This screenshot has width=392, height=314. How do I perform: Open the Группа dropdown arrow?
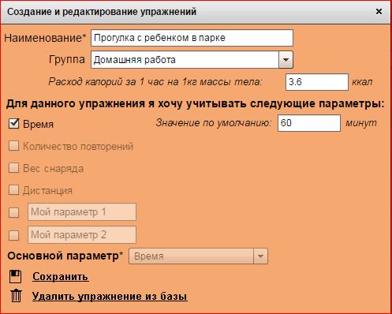click(286, 60)
